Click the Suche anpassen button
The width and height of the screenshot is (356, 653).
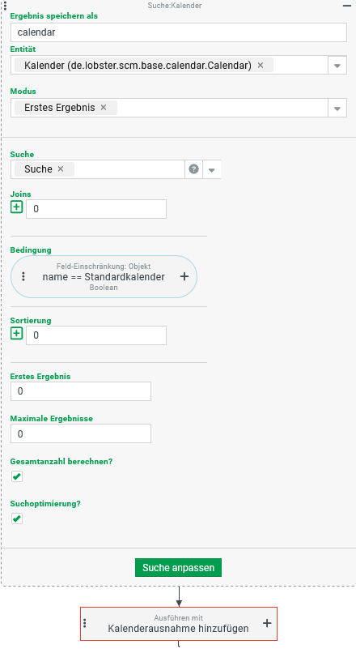179,568
